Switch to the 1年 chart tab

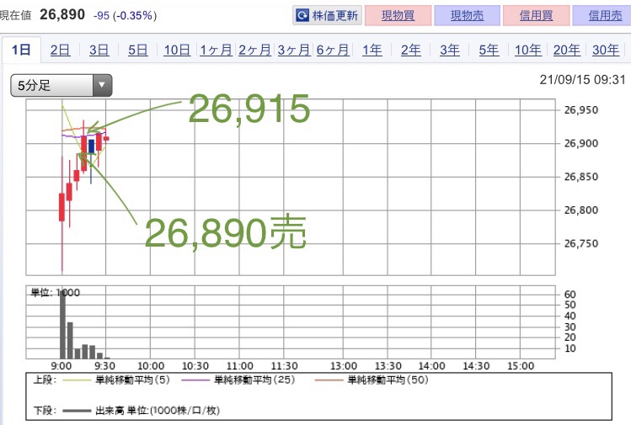tap(372, 50)
